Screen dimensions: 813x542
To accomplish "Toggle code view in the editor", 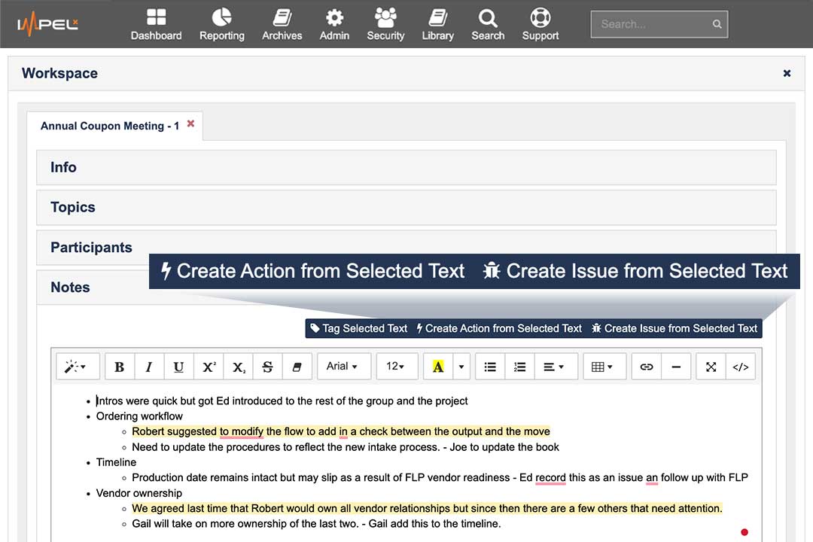I will pyautogui.click(x=741, y=367).
